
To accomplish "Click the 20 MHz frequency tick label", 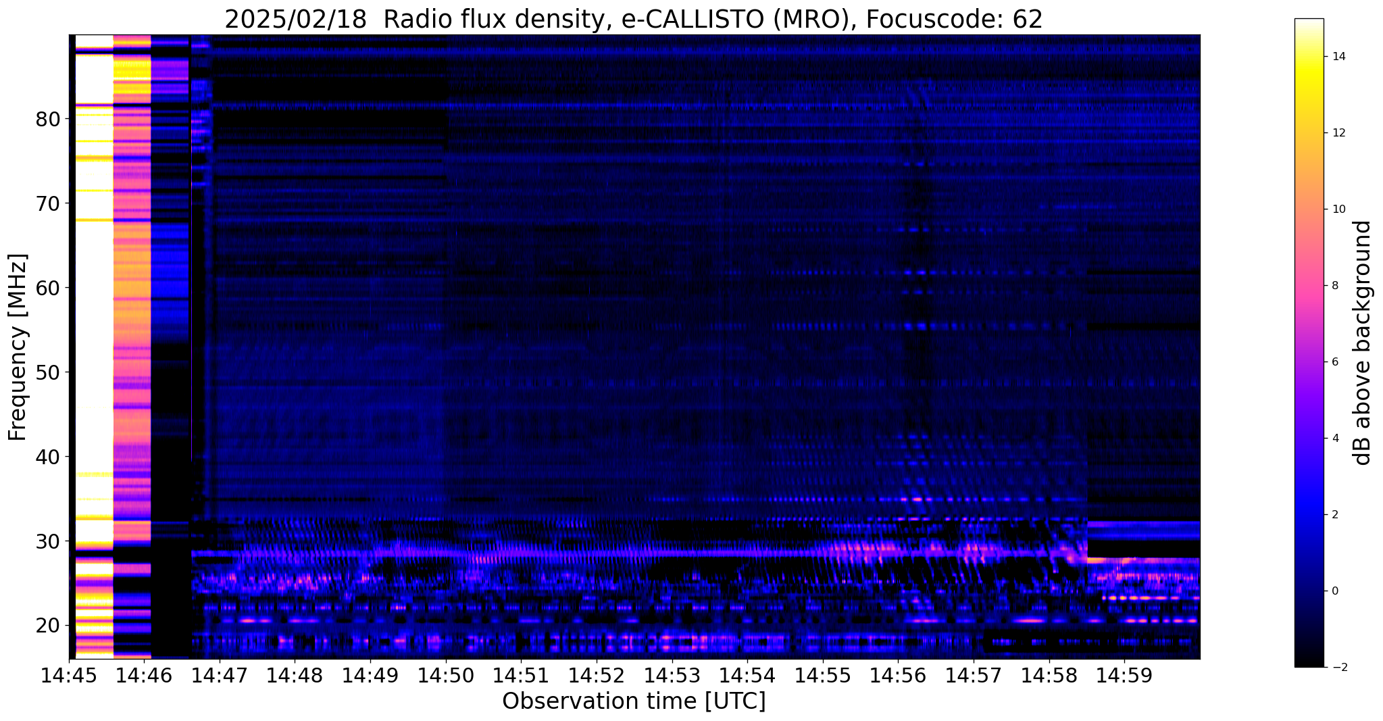I will coord(48,626).
